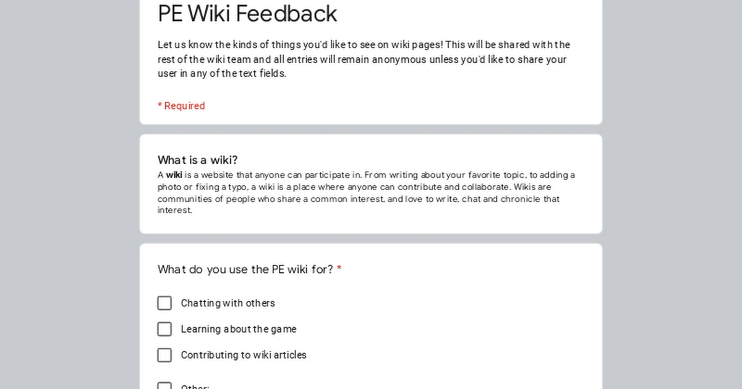Select the "Other:" checkbox
This screenshot has width=742, height=389.
click(164, 385)
